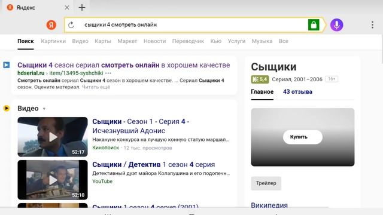Expand the Видео section dropdown arrow
Viewport: 383px width, 215px height.
click(x=44, y=109)
